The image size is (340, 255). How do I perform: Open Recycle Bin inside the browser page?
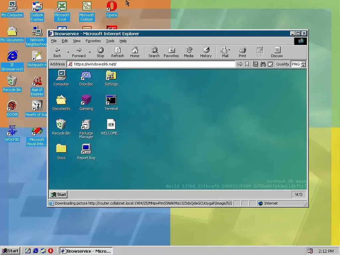tap(61, 127)
